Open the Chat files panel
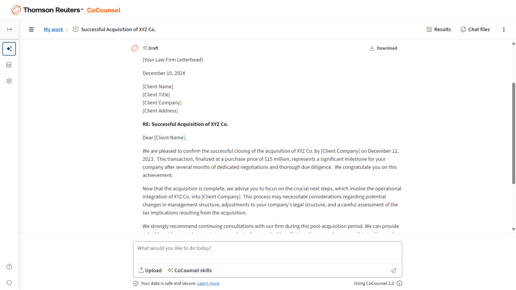The width and height of the screenshot is (516, 290). [x=475, y=30]
